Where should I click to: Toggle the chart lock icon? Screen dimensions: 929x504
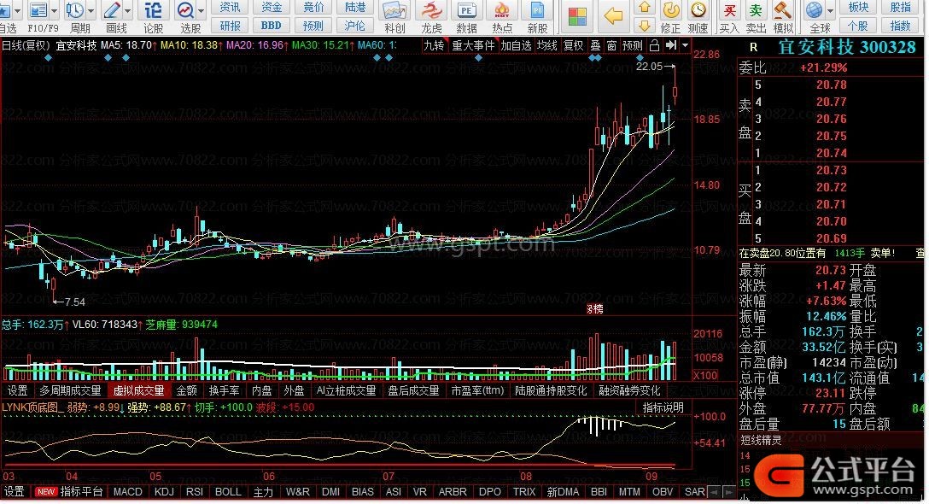tap(654, 45)
